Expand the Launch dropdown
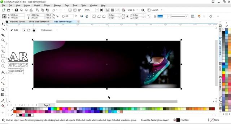231x130 pixels. (x=162, y=10)
